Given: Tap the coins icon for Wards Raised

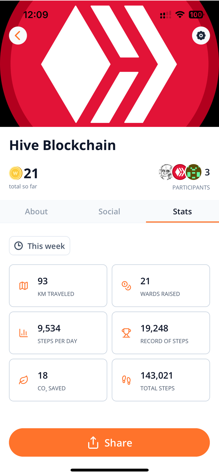Looking at the screenshot, I should (x=126, y=286).
